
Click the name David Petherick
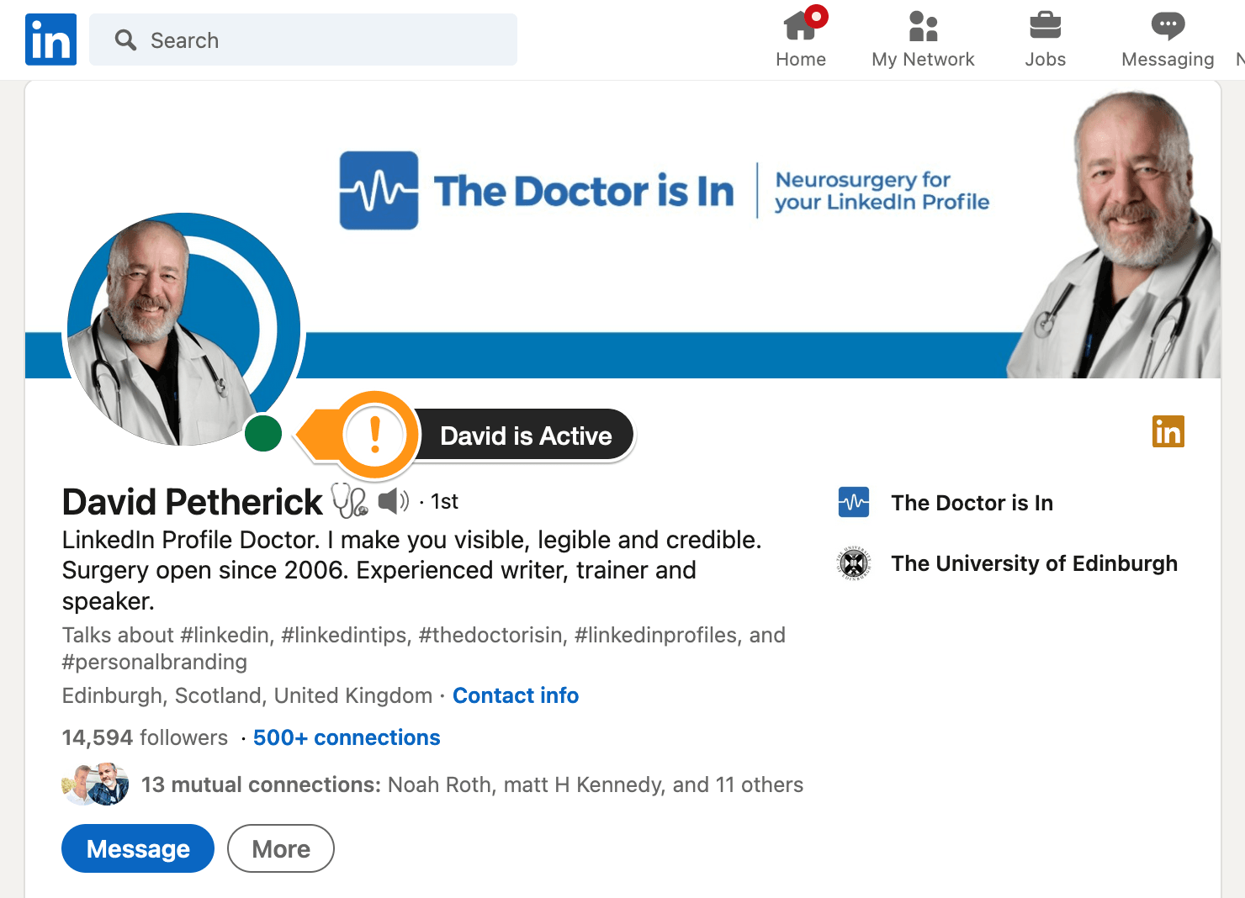(192, 502)
